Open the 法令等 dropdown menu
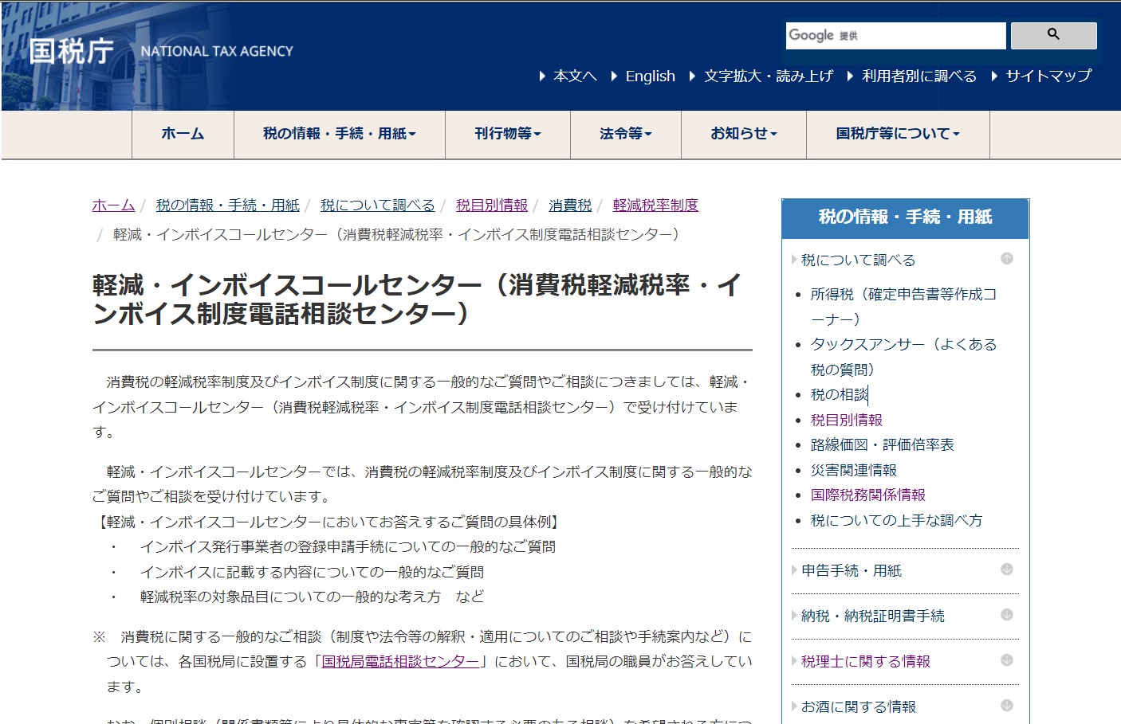The image size is (1121, 724). 625,134
